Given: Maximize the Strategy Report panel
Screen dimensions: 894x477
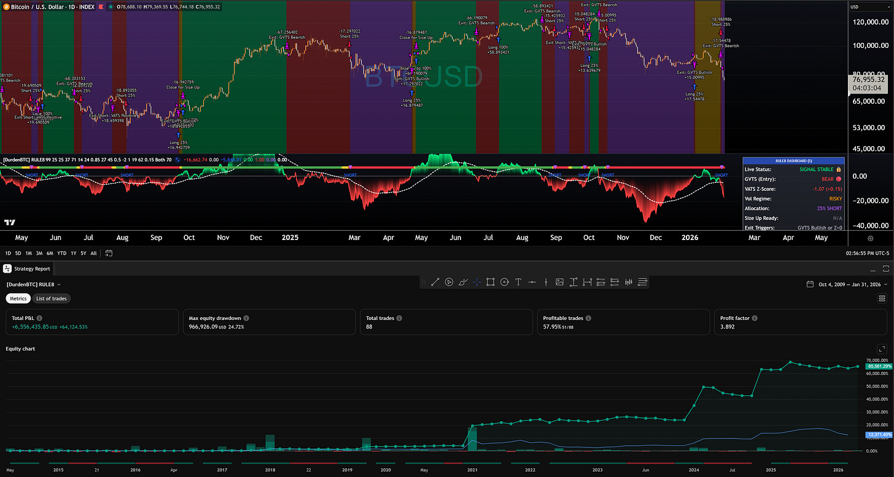Looking at the screenshot, I should (885, 268).
